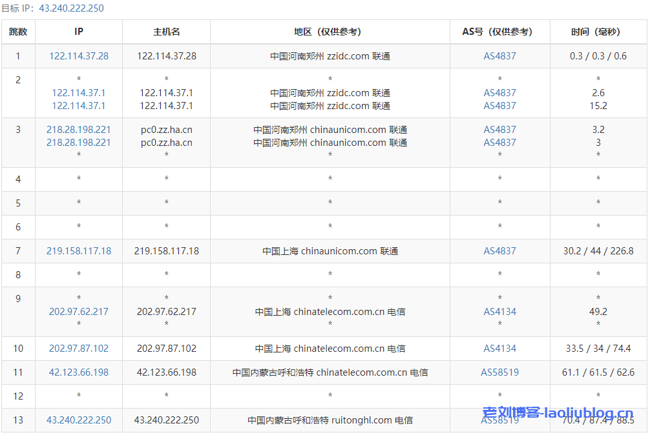Open the first 122.114.37.1 IP link in hop 2
Viewport: 650px width, 437px height.
(79, 93)
